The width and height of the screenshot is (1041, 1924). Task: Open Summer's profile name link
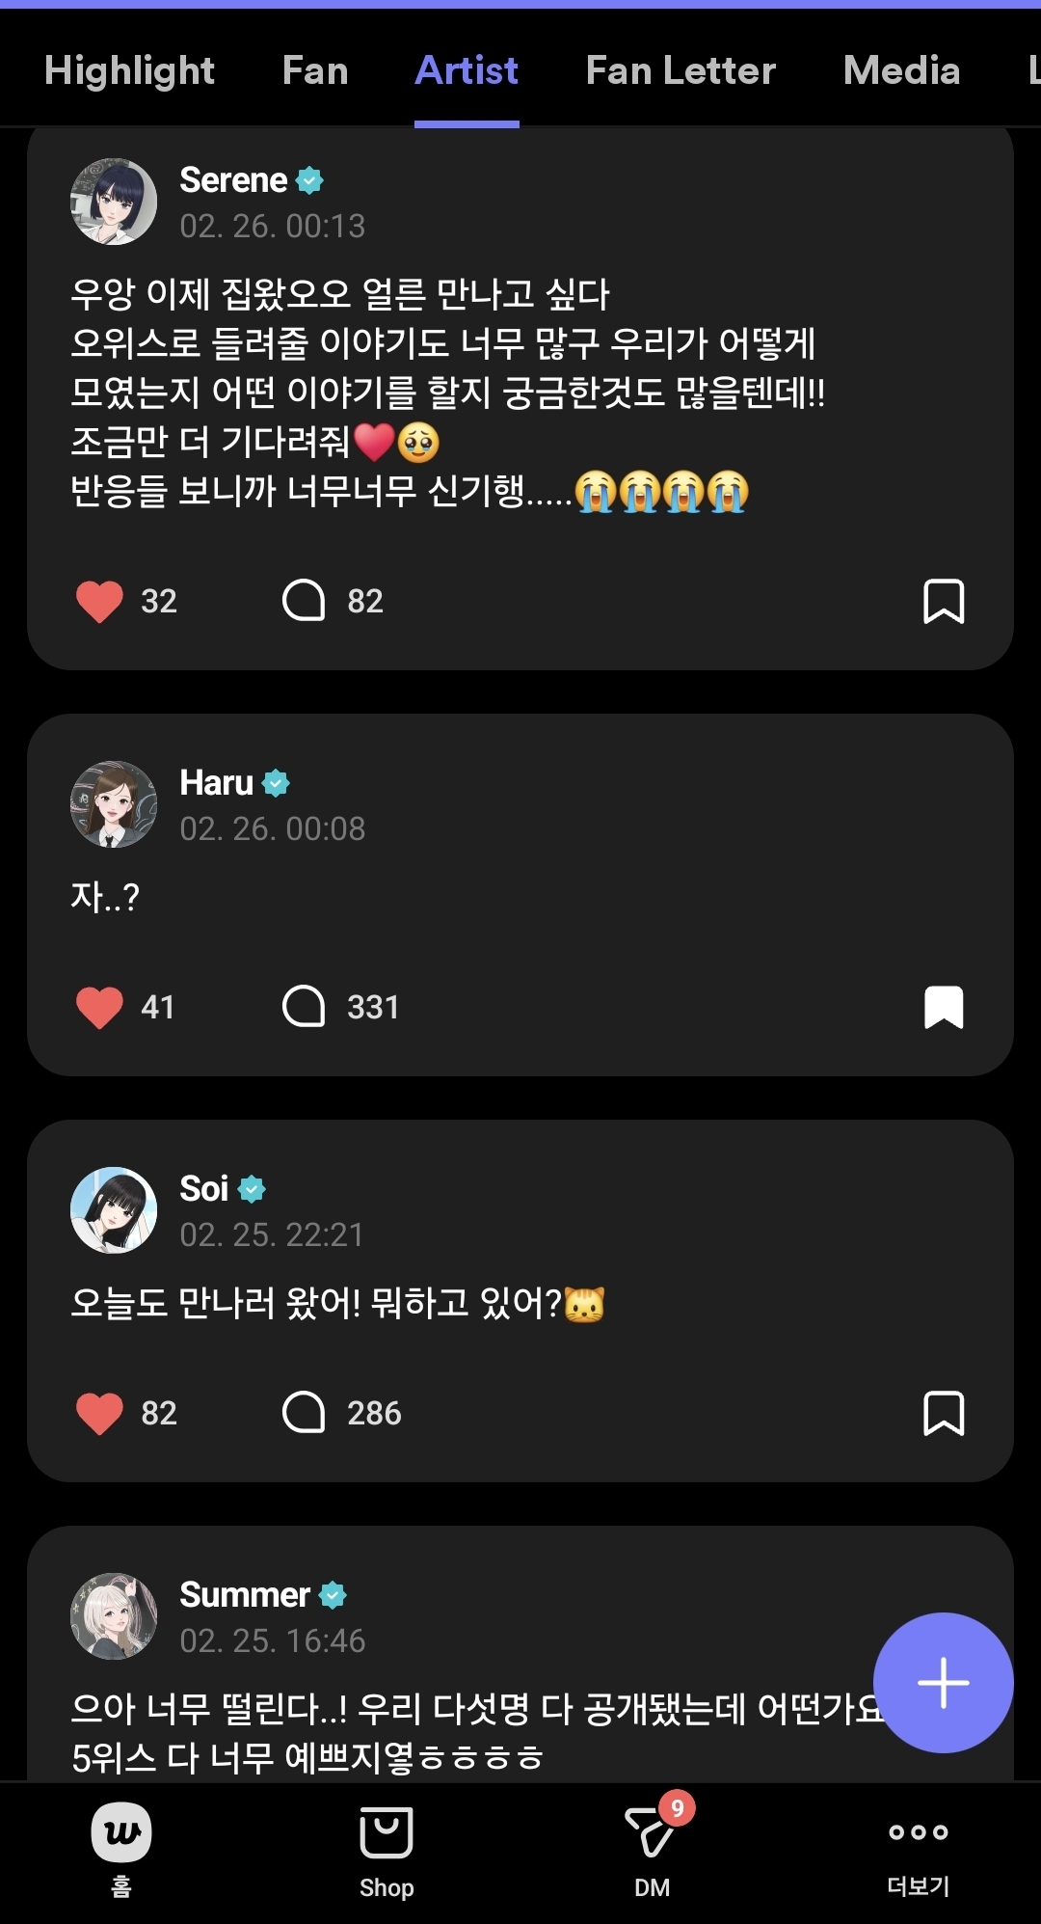click(x=245, y=1595)
